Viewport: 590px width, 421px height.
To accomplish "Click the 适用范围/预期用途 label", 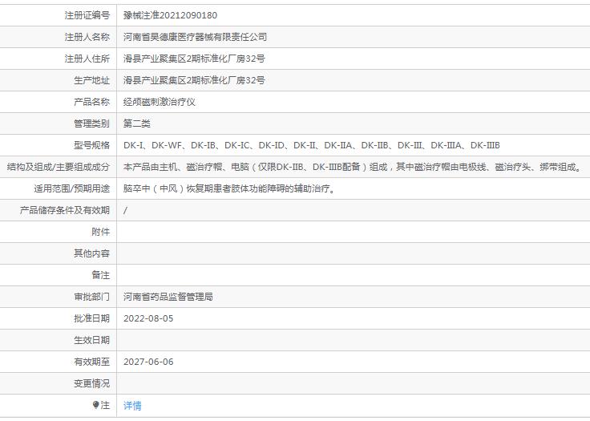I will 72,188.
